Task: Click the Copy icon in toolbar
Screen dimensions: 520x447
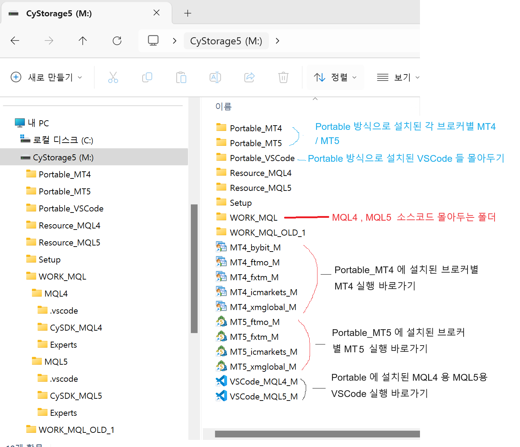Action: 147,77
